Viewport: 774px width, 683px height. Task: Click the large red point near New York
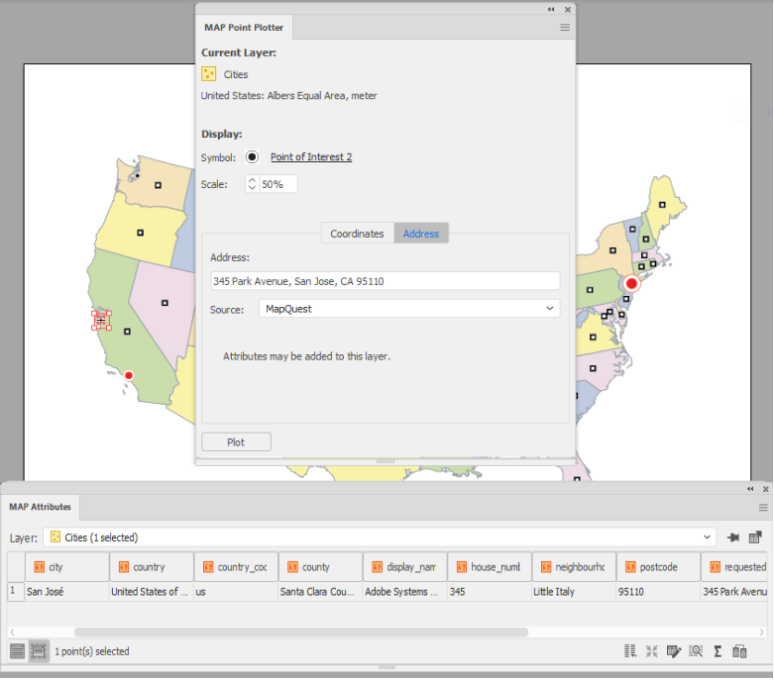(631, 283)
